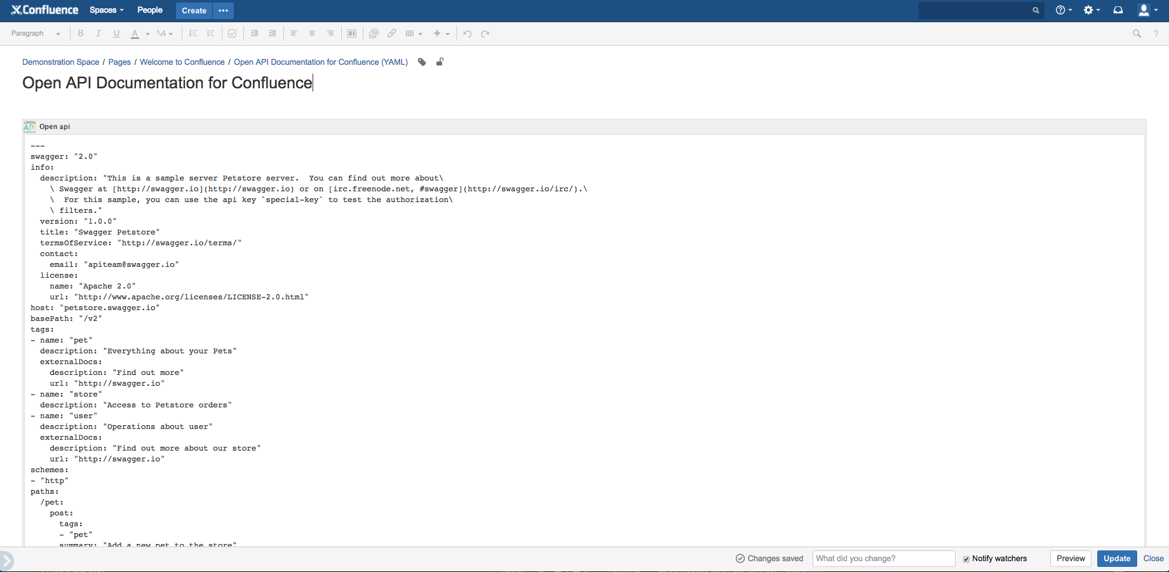
Task: Insert a numbered list
Action: 211,34
